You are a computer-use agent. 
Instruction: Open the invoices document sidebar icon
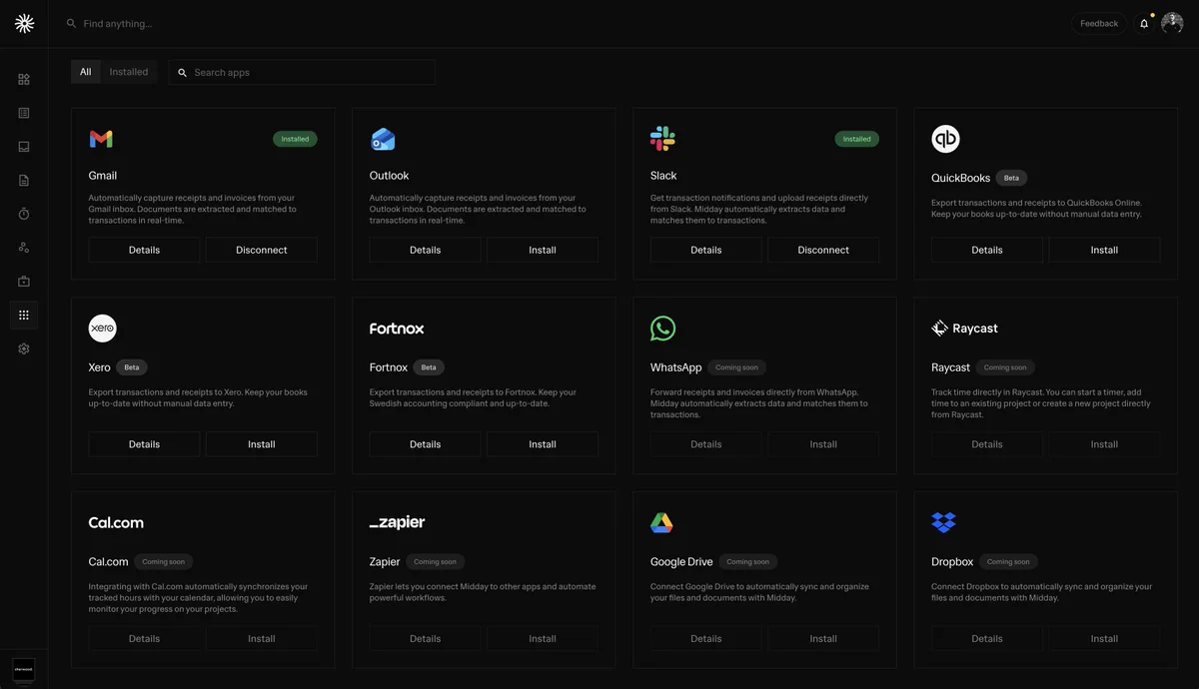pyautogui.click(x=24, y=181)
